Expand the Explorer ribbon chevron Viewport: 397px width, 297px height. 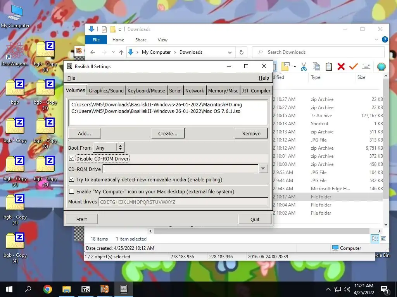point(376,40)
